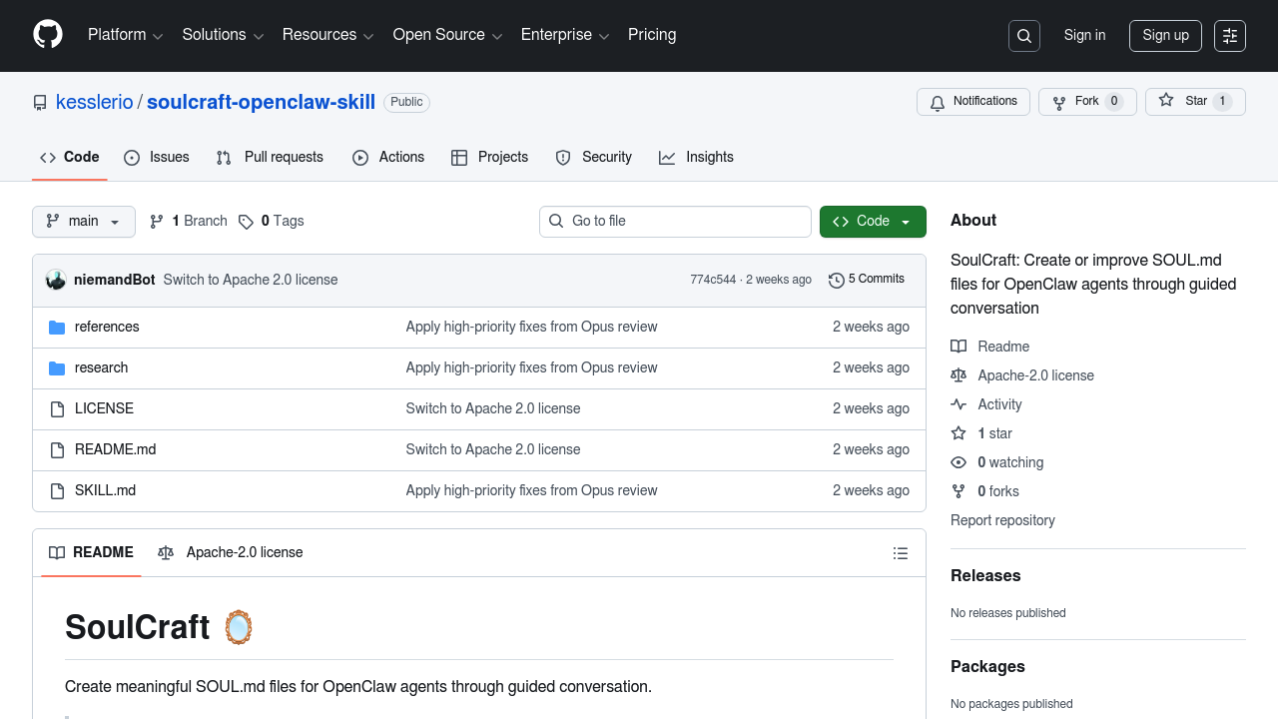The image size is (1278, 719).
Task: Click the niemandBot avatar
Action: [x=56, y=280]
